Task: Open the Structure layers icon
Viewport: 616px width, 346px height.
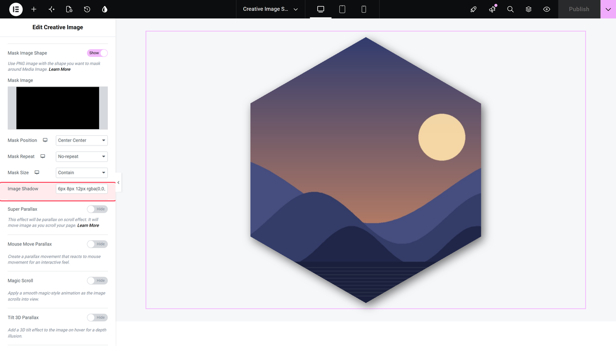Action: [529, 9]
